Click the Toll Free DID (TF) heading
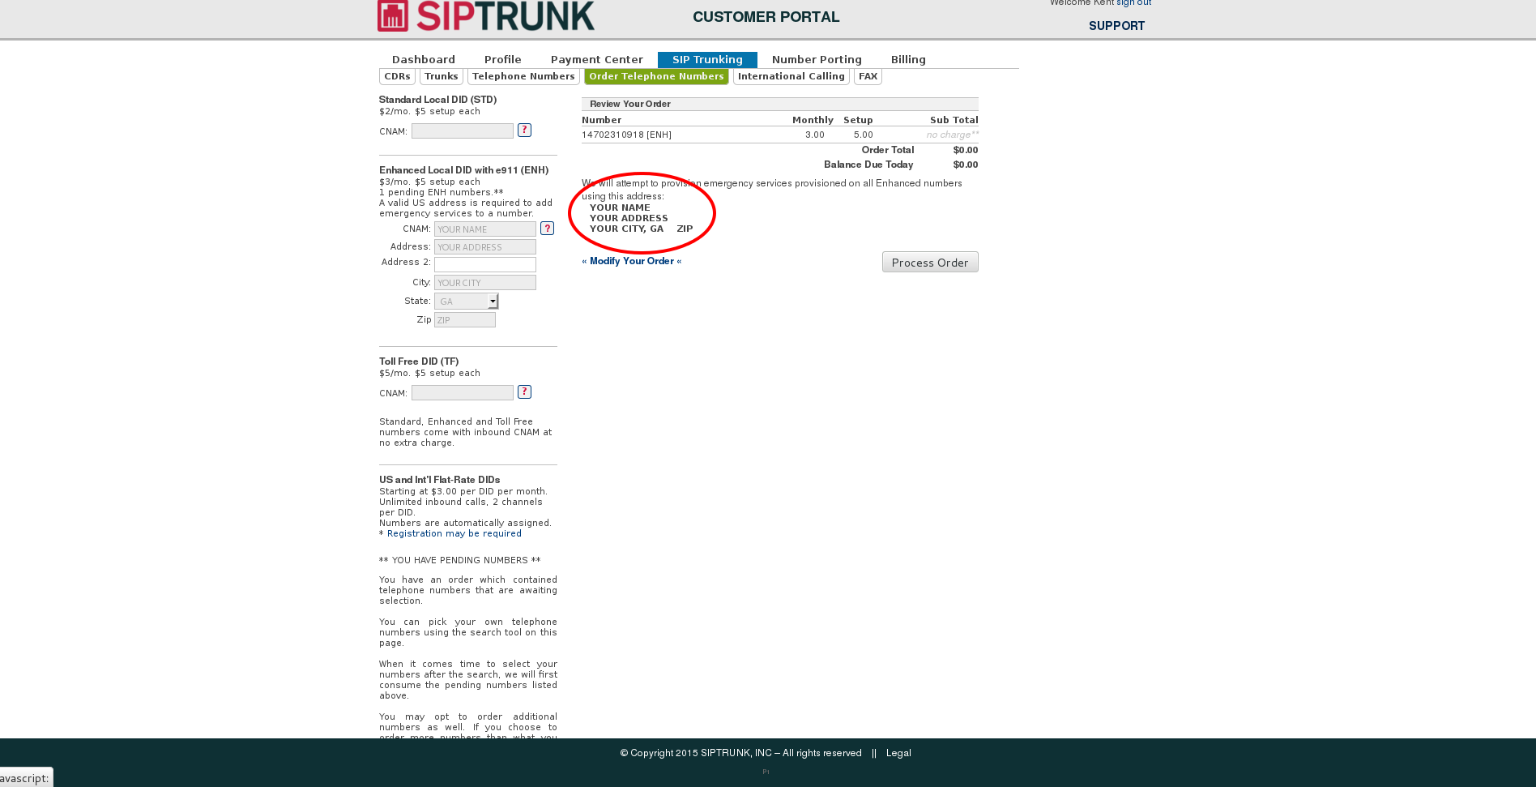Image resolution: width=1536 pixels, height=787 pixels. point(419,361)
